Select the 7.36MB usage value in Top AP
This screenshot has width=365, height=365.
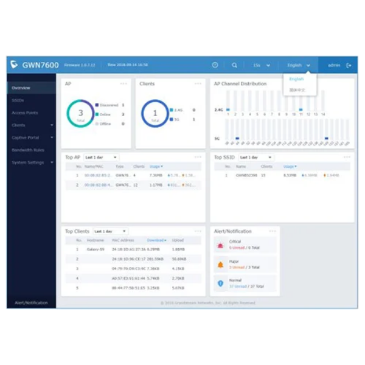click(156, 175)
